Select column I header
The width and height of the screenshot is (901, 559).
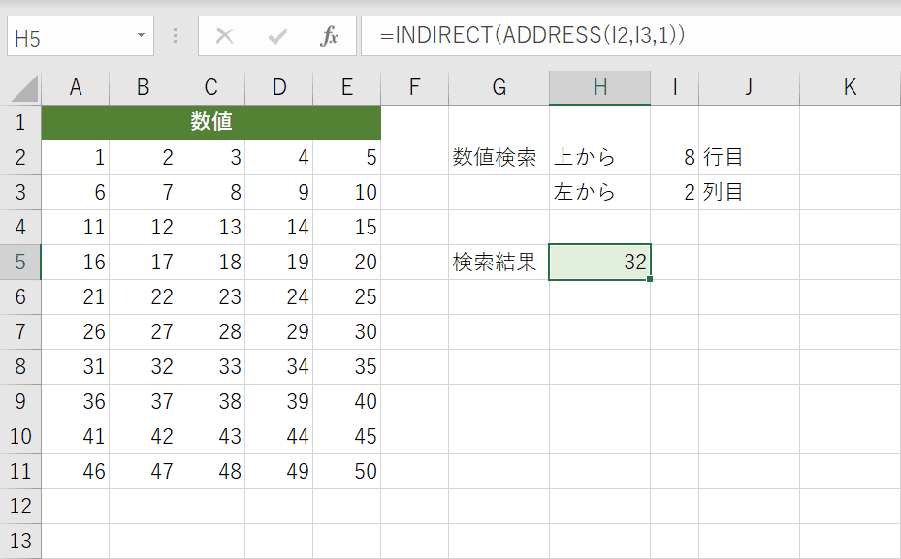click(675, 88)
